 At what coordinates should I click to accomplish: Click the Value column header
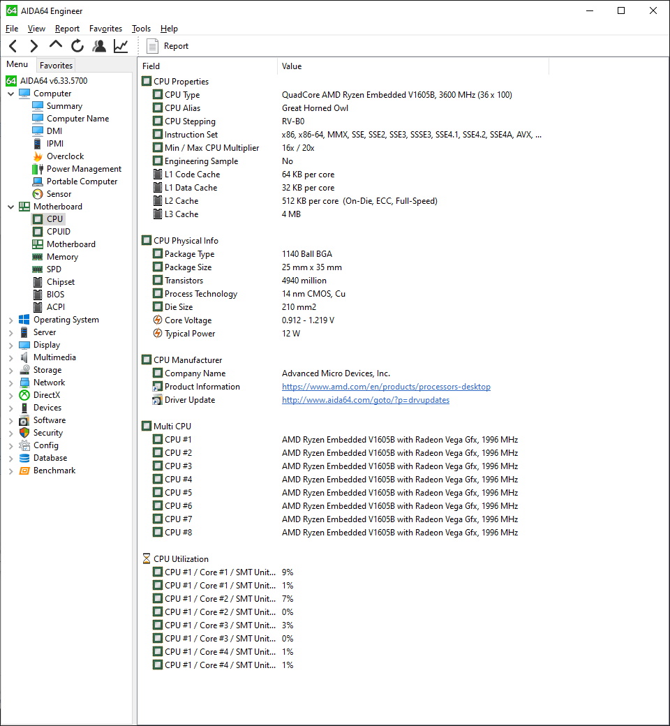(413, 66)
